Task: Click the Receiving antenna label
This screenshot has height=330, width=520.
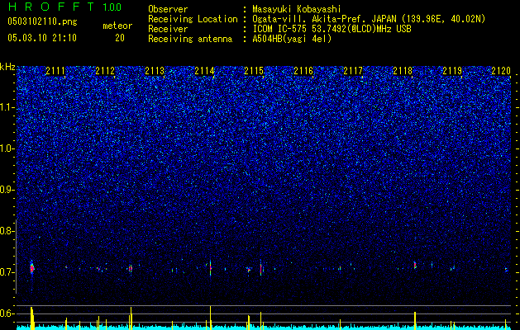Action: (190, 39)
